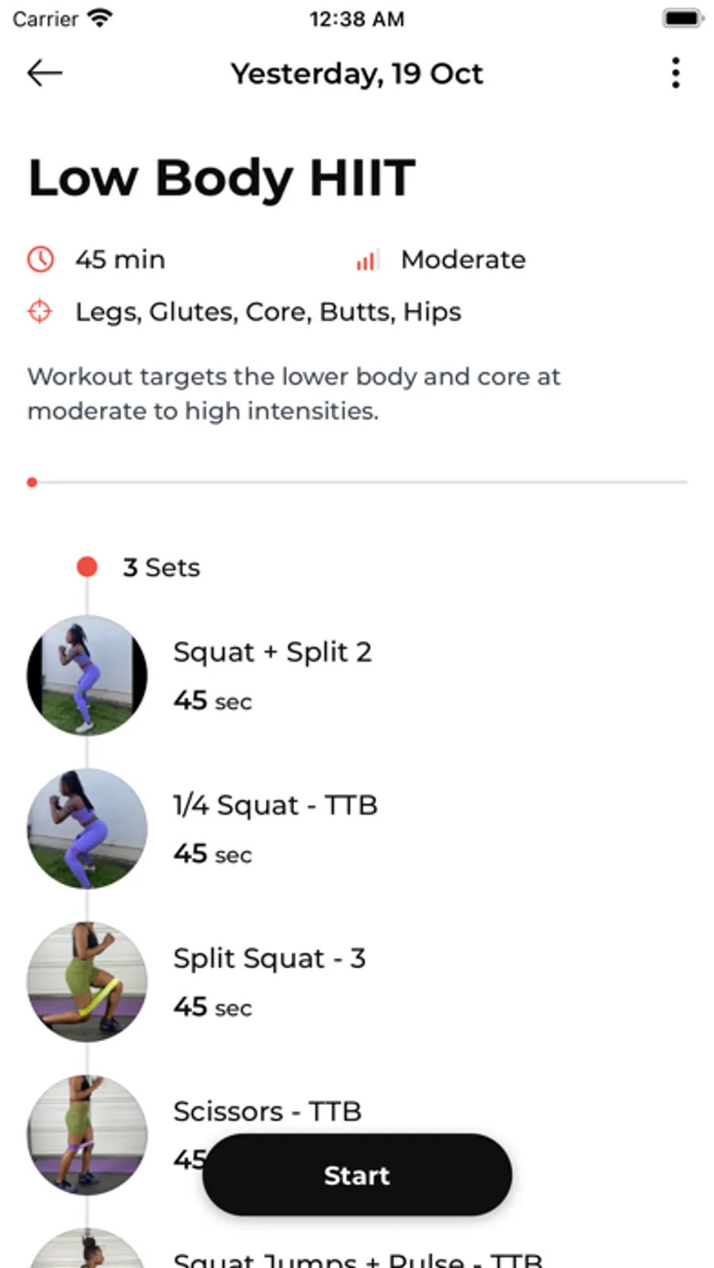Tap the battery status icon
Screen dimensions: 714x1268
point(682,18)
